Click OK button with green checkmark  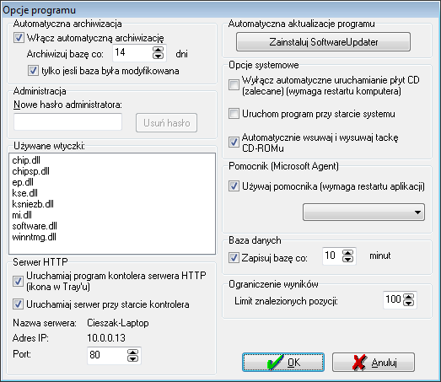(283, 363)
